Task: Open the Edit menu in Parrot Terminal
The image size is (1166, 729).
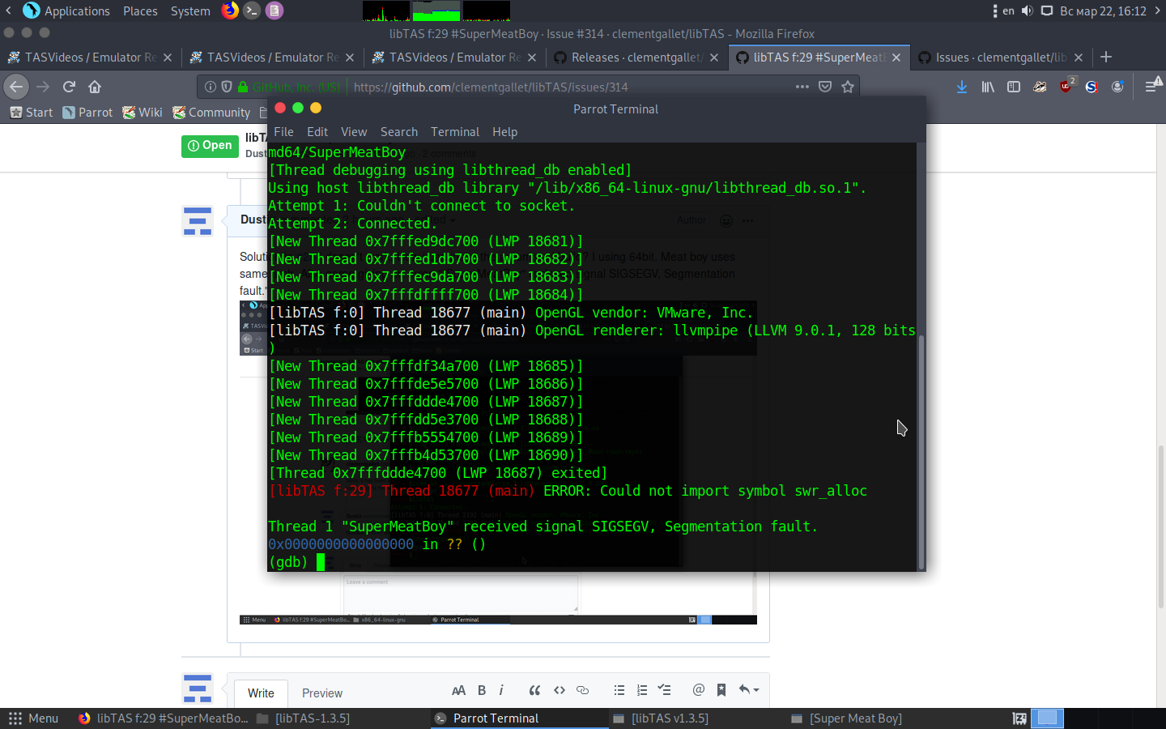Action: click(x=317, y=132)
